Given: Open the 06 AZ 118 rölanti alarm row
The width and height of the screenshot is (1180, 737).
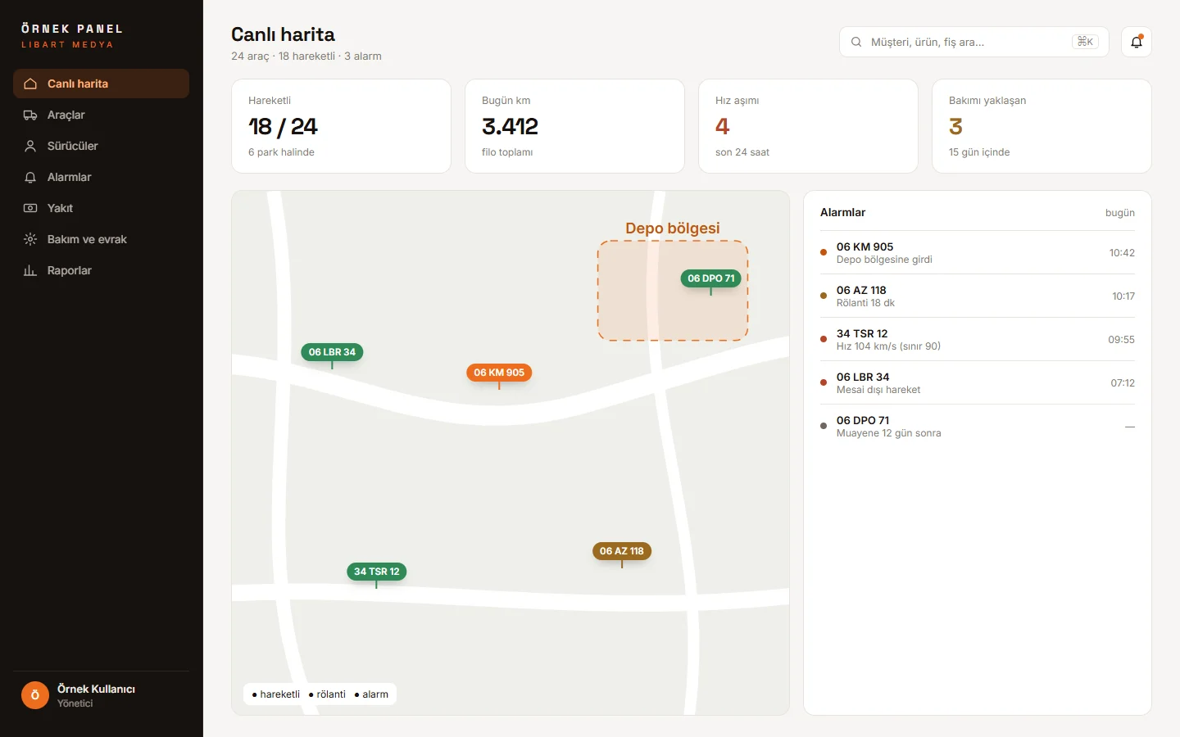Looking at the screenshot, I should 978,296.
